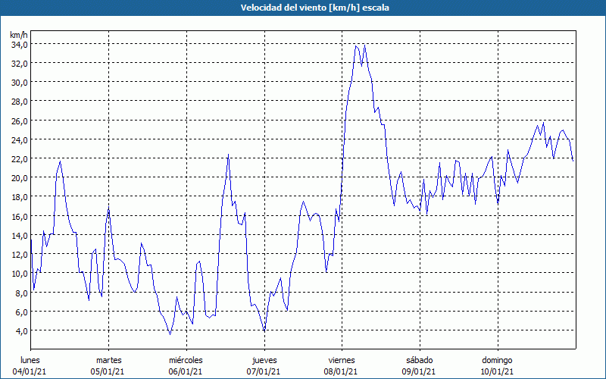Viewport: 606px width, 379px height.
Task: Click the 04/01/21 date label
Action: coord(30,371)
